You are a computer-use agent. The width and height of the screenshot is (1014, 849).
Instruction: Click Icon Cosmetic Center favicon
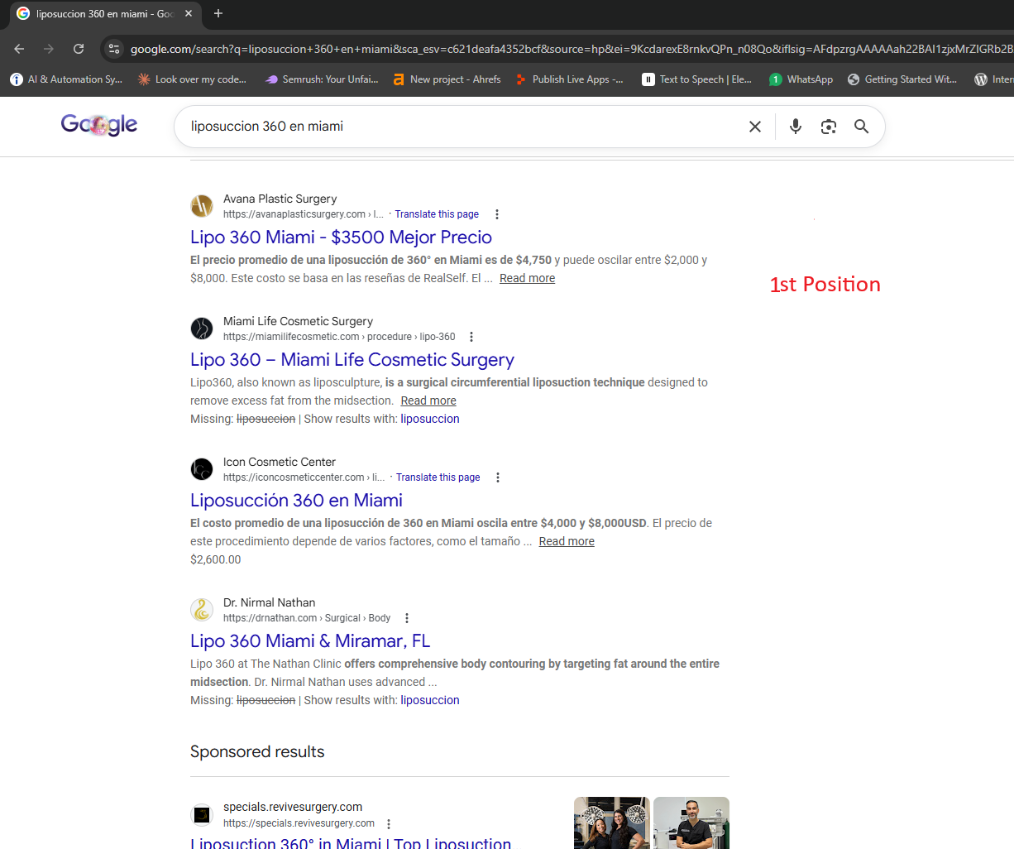point(202,469)
